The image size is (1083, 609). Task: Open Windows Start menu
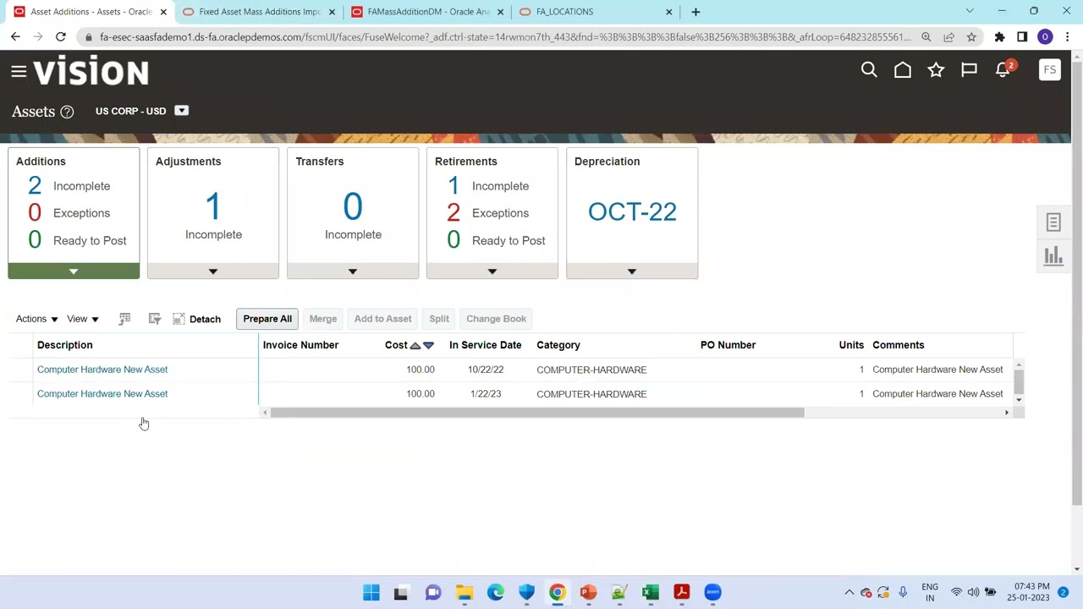pyautogui.click(x=371, y=592)
